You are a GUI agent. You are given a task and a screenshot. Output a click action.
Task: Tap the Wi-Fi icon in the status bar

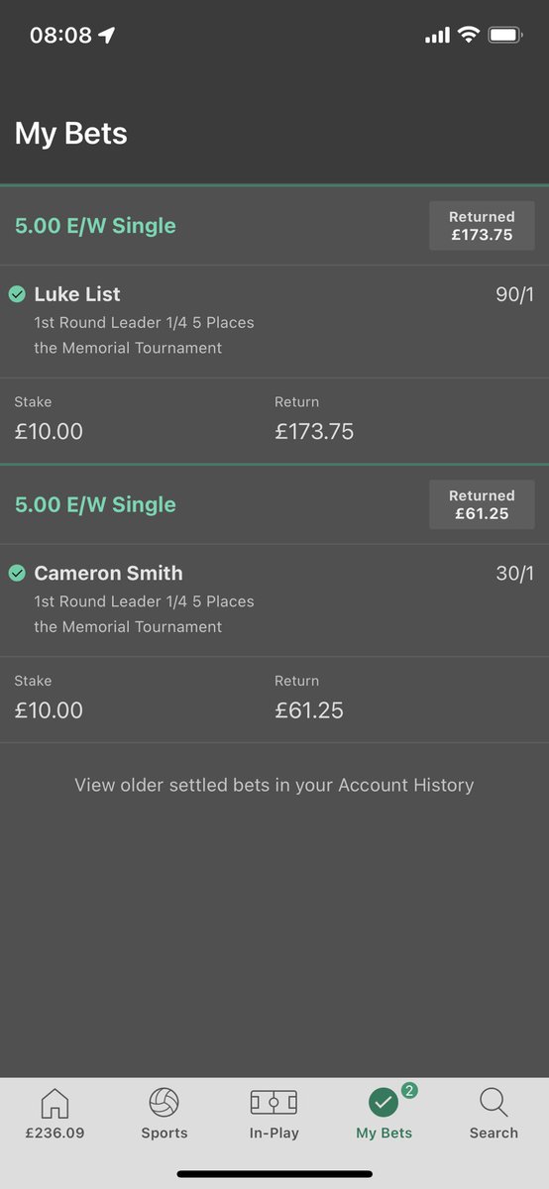(x=468, y=36)
